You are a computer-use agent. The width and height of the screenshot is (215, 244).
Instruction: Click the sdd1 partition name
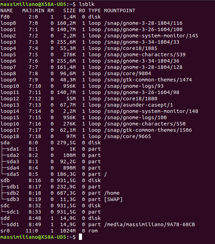13,224
